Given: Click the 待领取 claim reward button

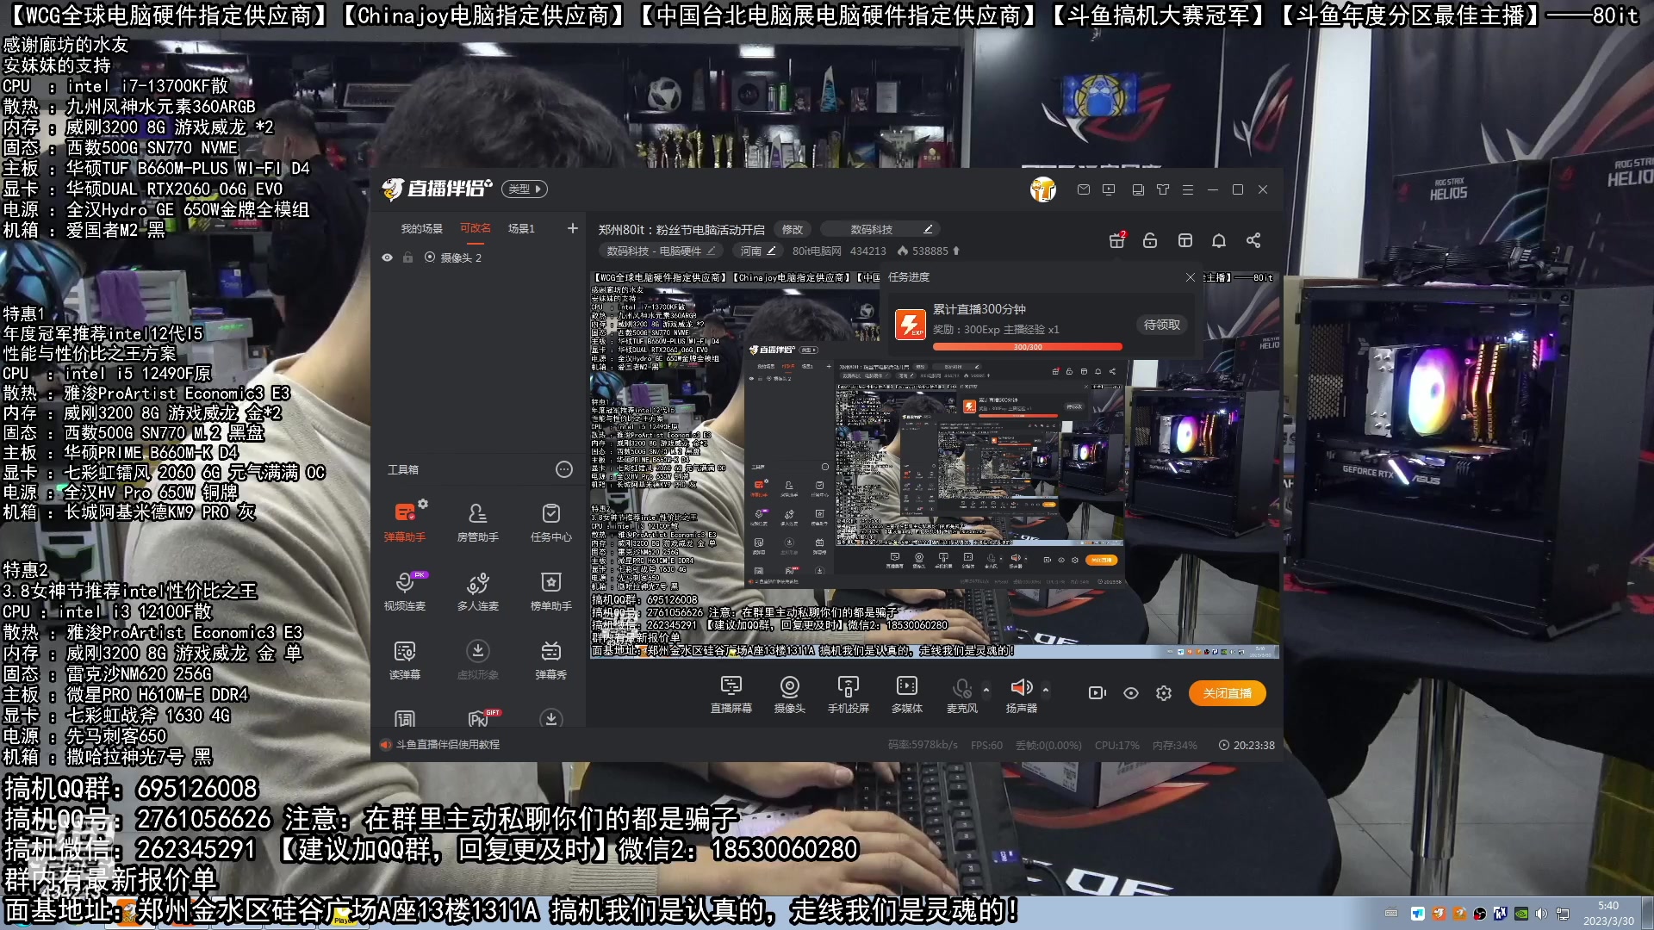Looking at the screenshot, I should (x=1161, y=325).
